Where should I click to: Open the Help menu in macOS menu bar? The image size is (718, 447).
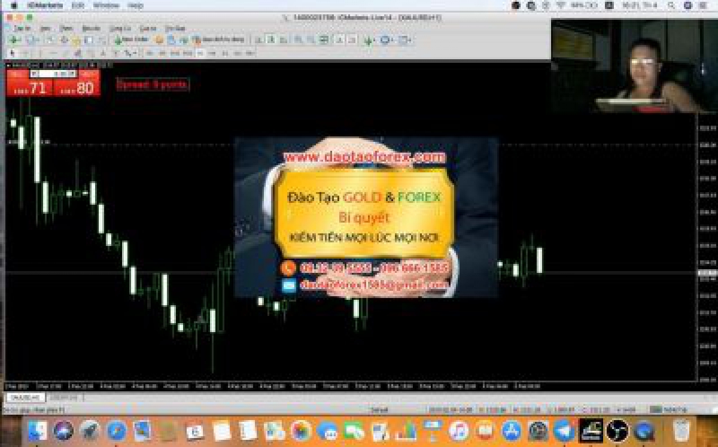coord(136,5)
